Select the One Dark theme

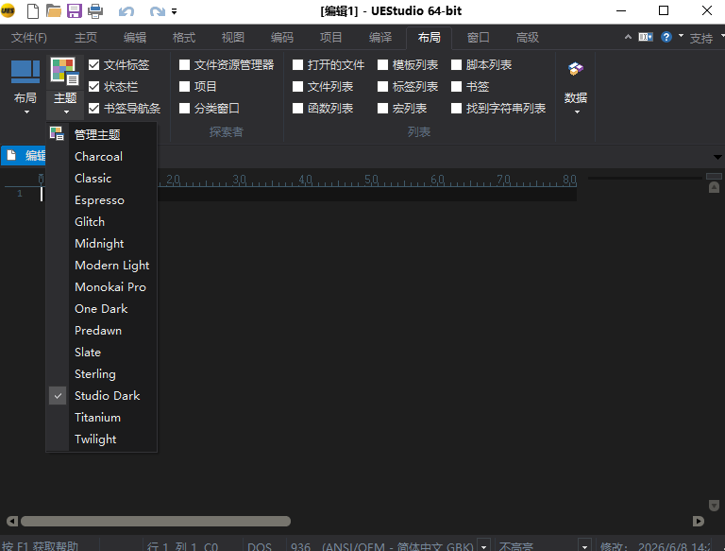coord(102,309)
